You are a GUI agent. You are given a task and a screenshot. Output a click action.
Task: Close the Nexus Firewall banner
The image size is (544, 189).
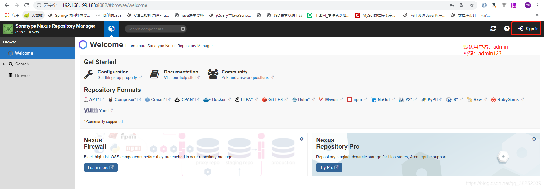(302, 139)
